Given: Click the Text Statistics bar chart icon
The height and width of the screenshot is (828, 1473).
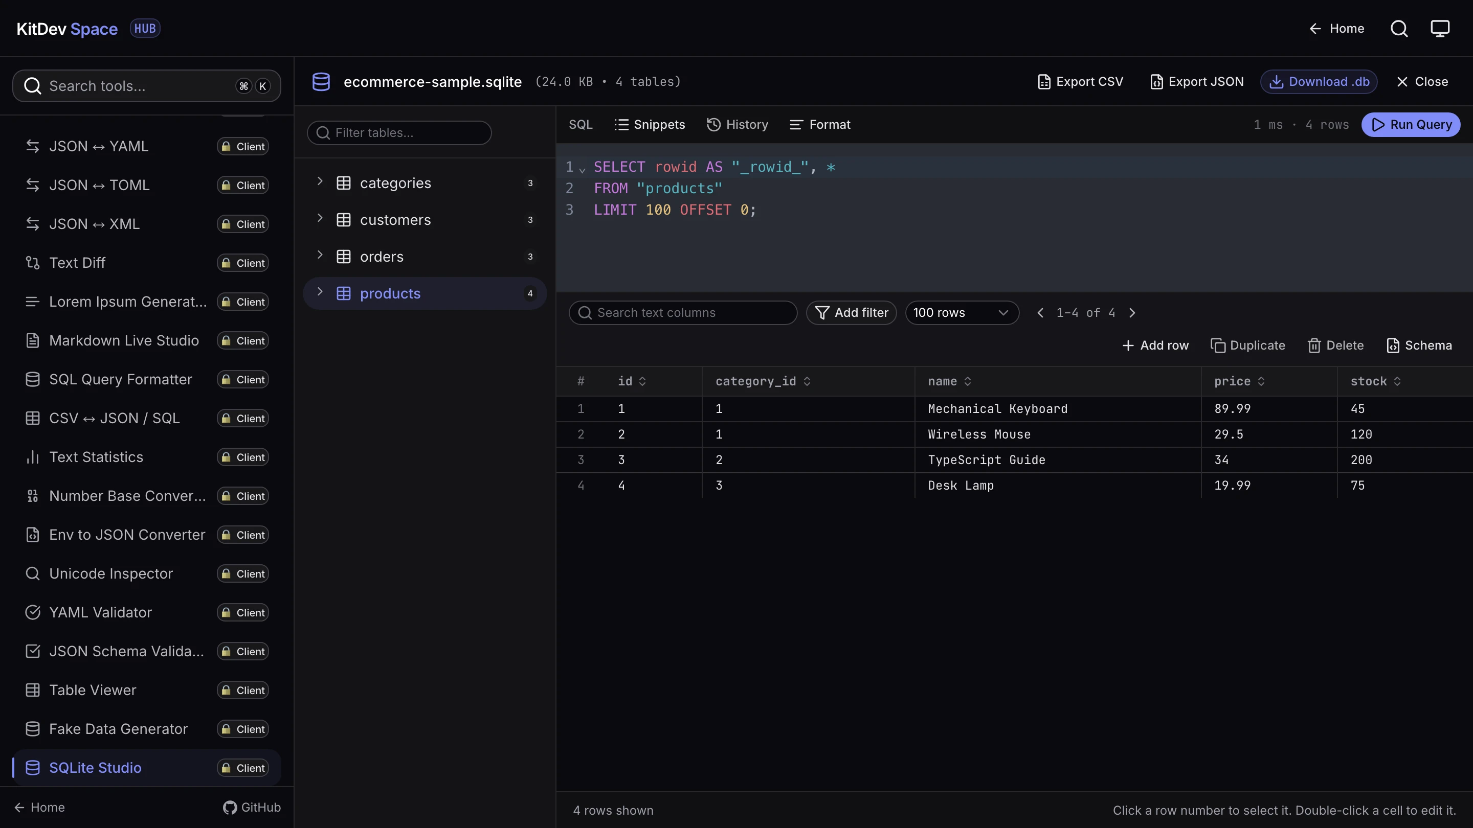Looking at the screenshot, I should 33,457.
